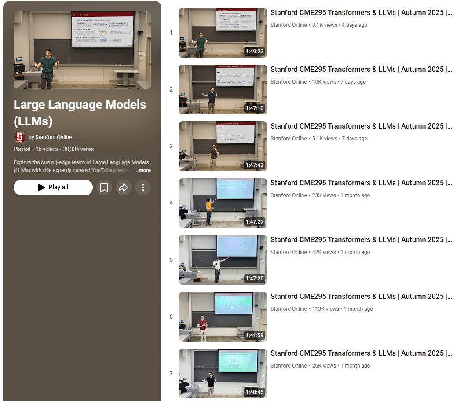Click the Stanford Online channel avatar
Viewport: 464px width, 401px height.
tap(19, 137)
